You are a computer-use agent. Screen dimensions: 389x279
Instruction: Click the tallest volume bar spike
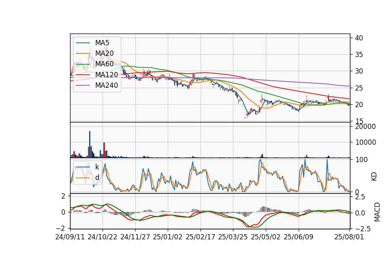[x=90, y=144]
